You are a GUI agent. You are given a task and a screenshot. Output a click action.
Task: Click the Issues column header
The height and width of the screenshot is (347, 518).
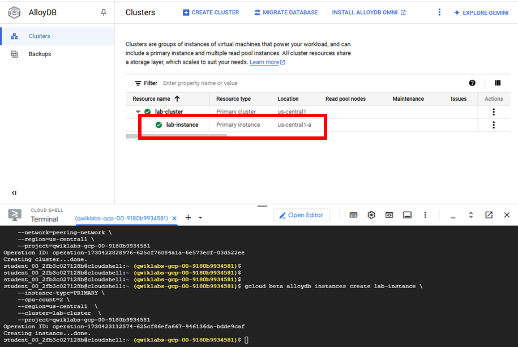click(x=459, y=99)
